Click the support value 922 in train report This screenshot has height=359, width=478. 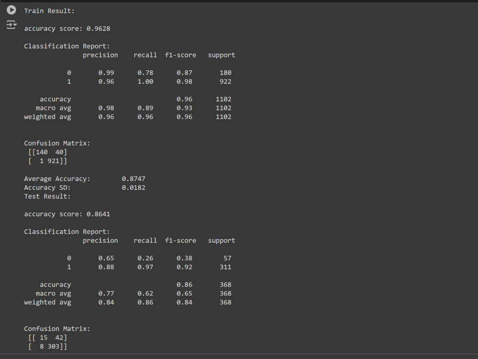[225, 82]
